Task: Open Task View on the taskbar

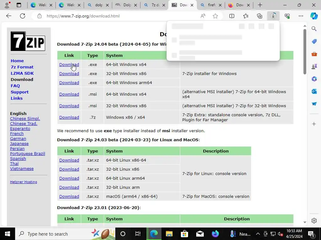Action: [138, 234]
